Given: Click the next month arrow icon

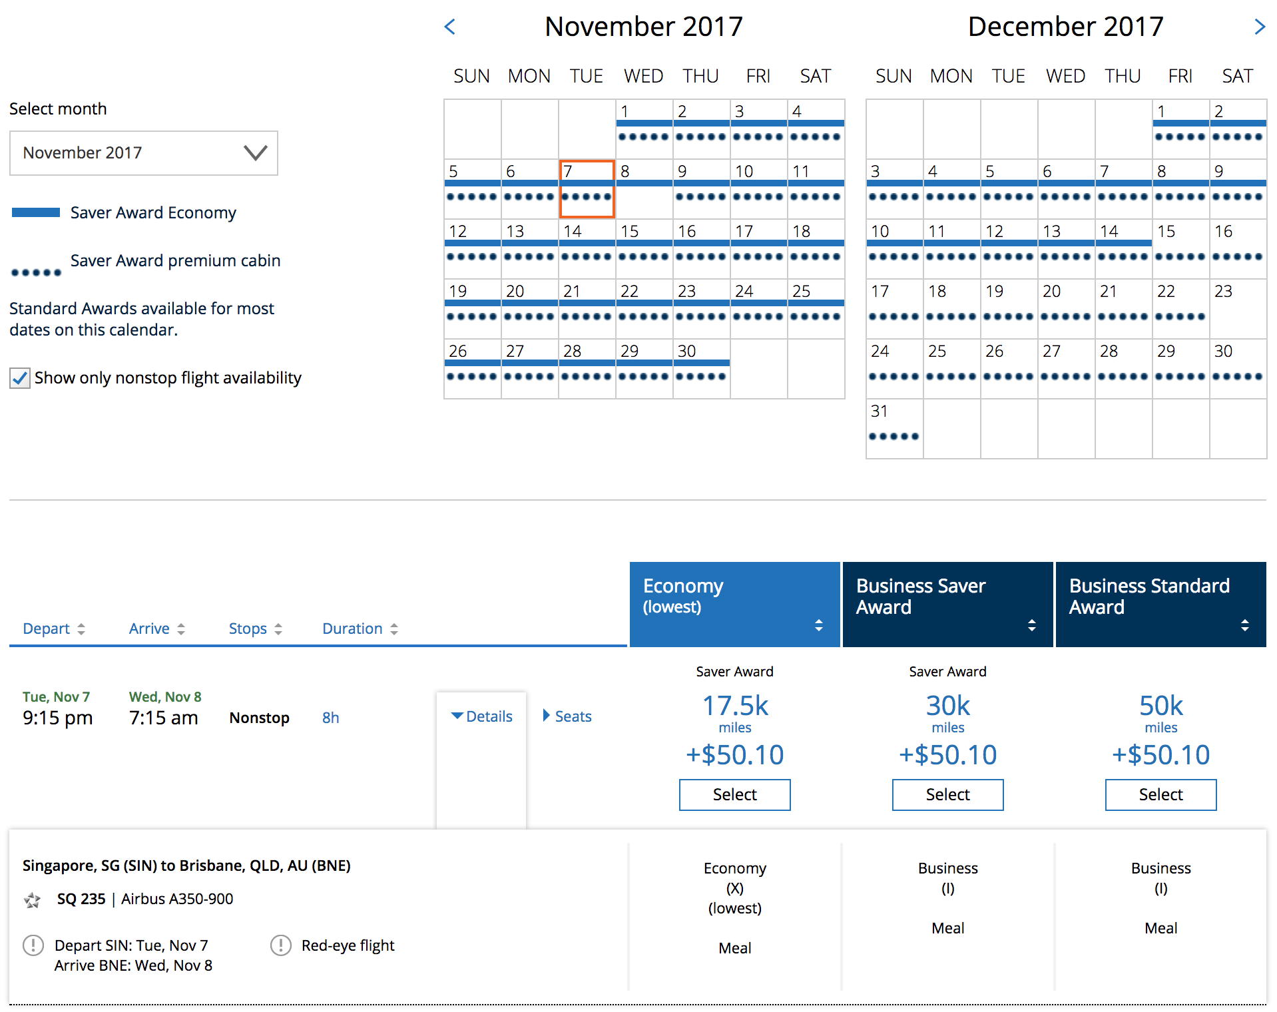Looking at the screenshot, I should pos(1259,27).
